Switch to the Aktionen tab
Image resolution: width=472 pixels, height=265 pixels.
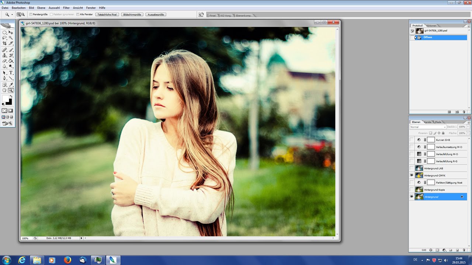431,25
